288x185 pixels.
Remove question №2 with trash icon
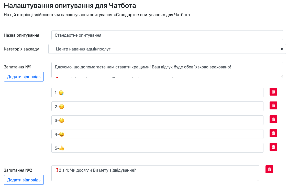click(x=269, y=169)
